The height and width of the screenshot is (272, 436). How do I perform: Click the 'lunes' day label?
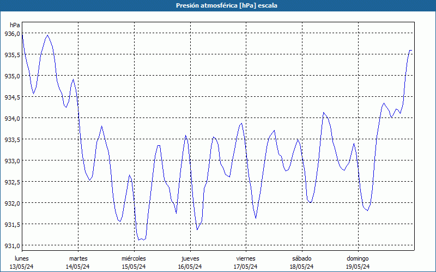tap(22, 258)
